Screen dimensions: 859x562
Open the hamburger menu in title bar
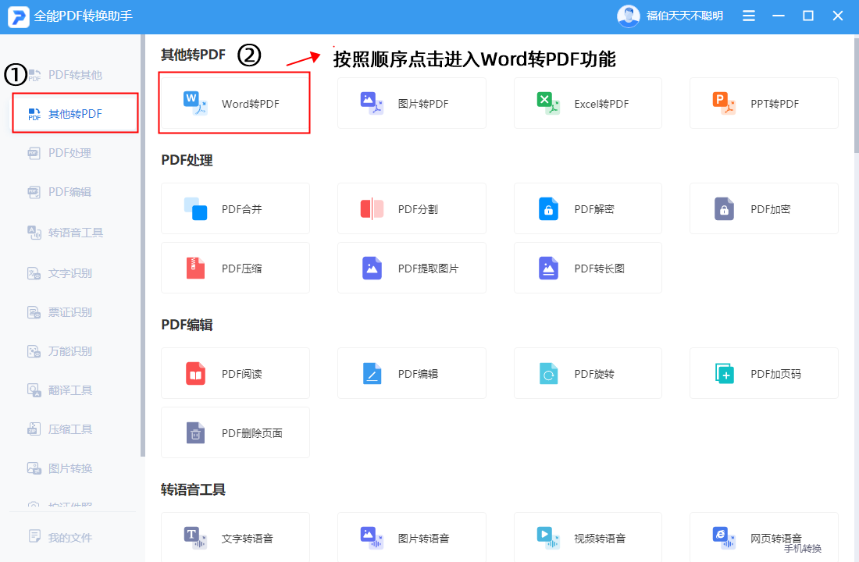point(748,16)
